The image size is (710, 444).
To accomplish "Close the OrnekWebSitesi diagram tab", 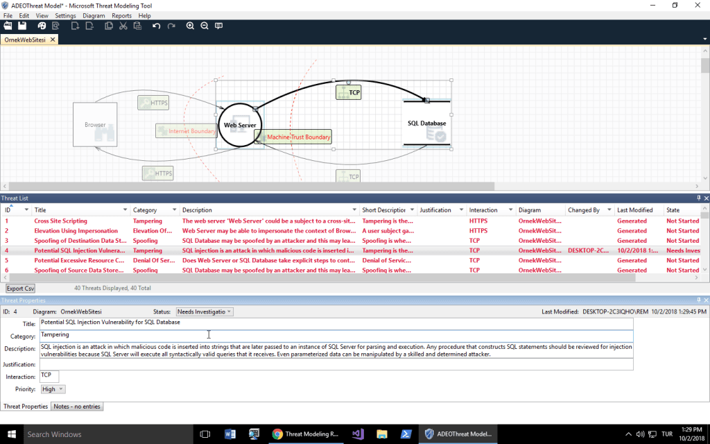I will coord(53,40).
